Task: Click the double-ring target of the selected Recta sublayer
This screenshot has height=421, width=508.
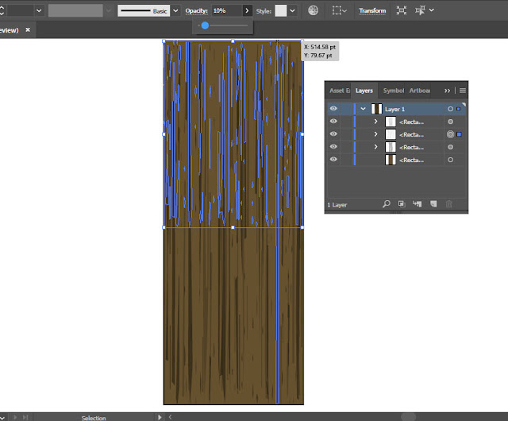Action: 450,134
